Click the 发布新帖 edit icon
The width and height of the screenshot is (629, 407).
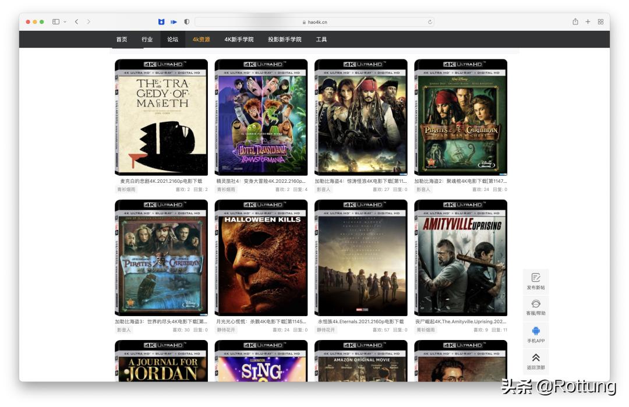(x=536, y=278)
